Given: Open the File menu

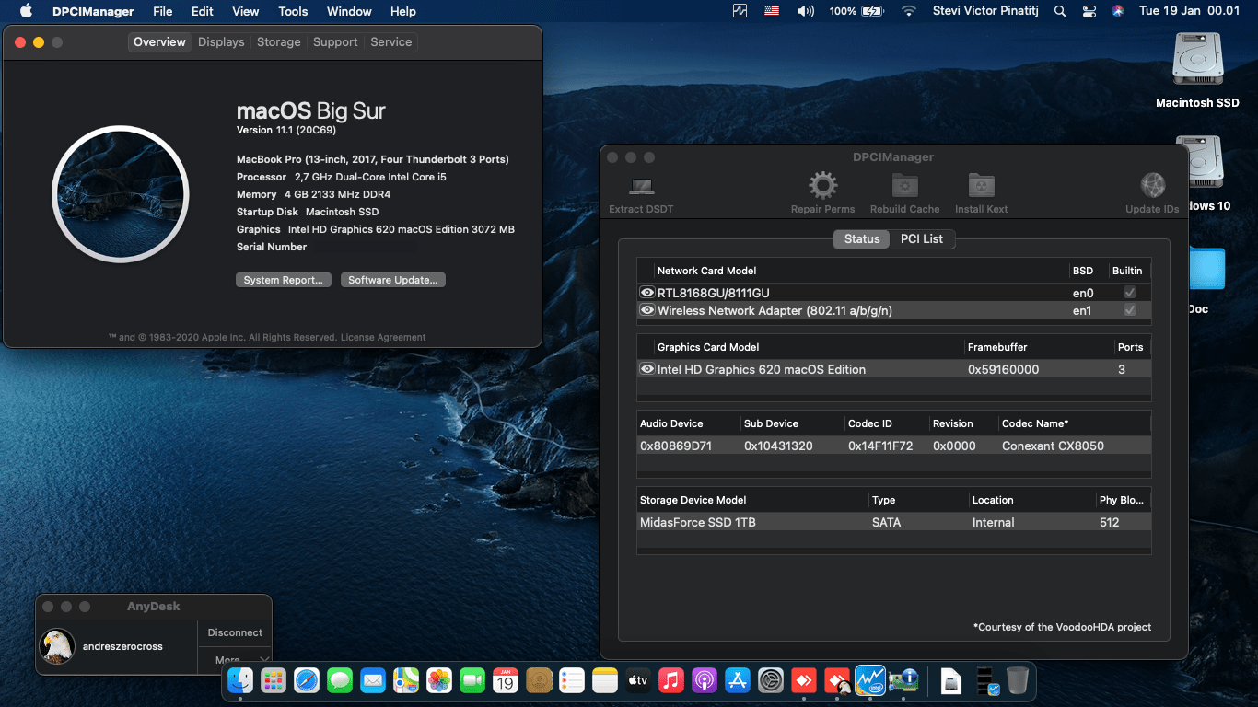Looking at the screenshot, I should [162, 11].
